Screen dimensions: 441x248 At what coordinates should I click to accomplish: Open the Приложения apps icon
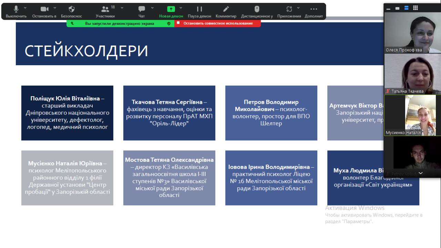click(x=289, y=9)
